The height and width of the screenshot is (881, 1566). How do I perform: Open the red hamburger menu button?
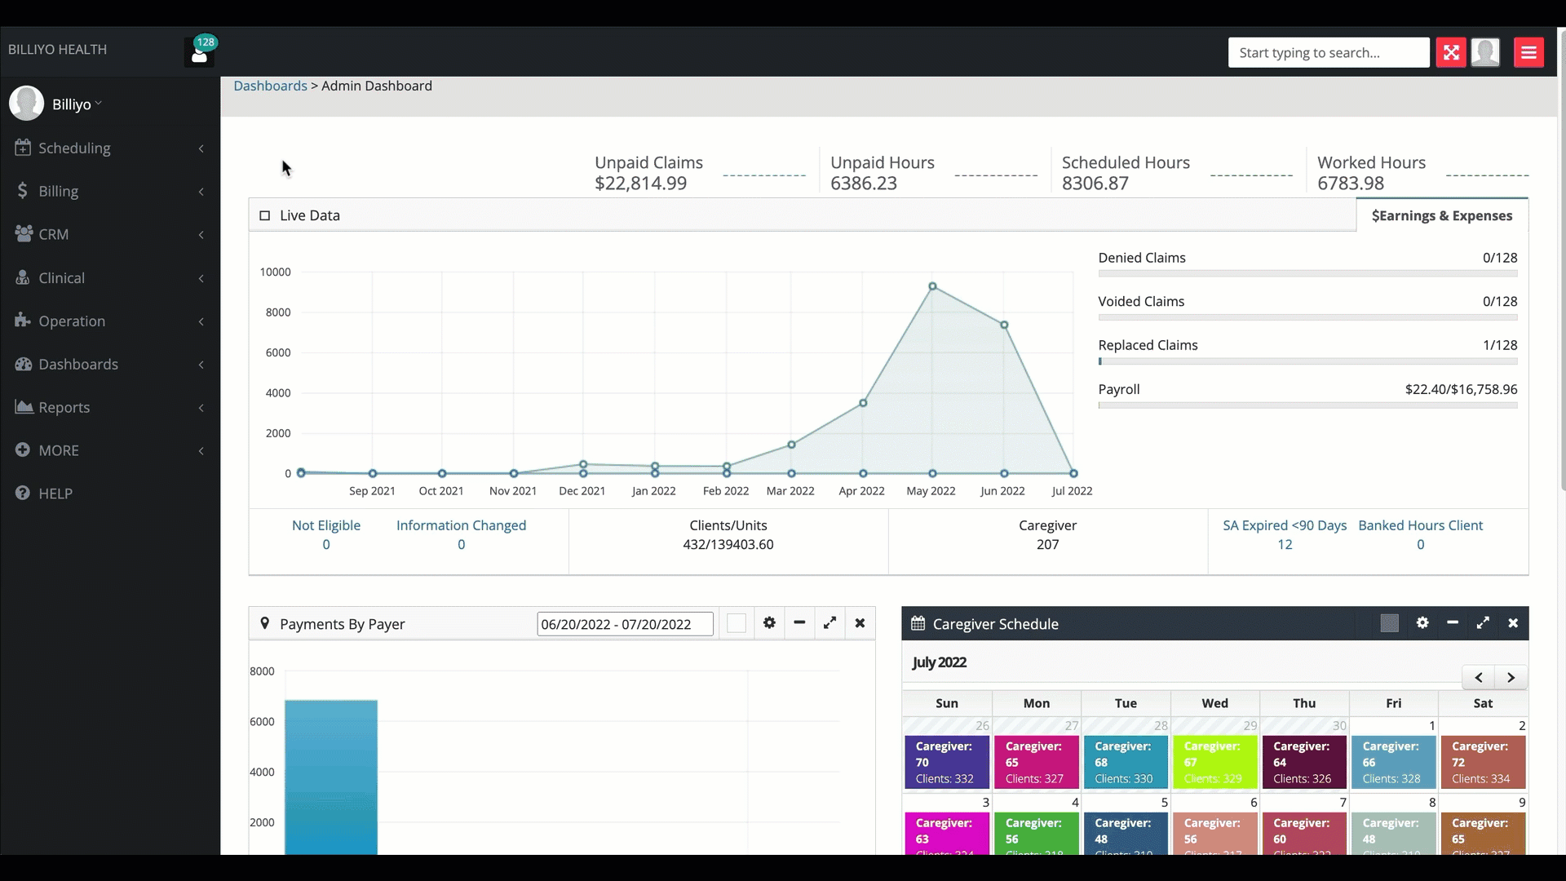(1528, 53)
